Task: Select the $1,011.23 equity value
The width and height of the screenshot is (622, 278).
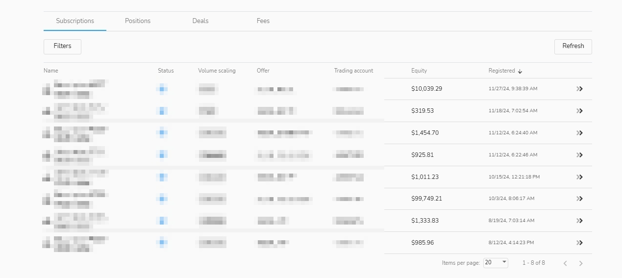Action: coord(425,177)
